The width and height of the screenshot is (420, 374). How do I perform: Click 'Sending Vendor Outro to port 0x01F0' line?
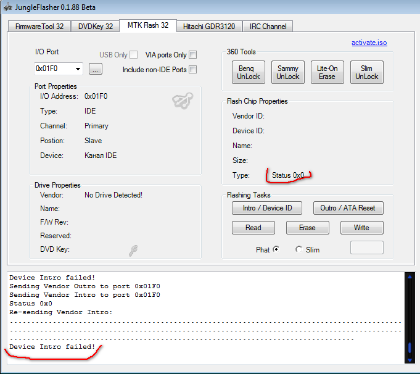[x=84, y=286]
